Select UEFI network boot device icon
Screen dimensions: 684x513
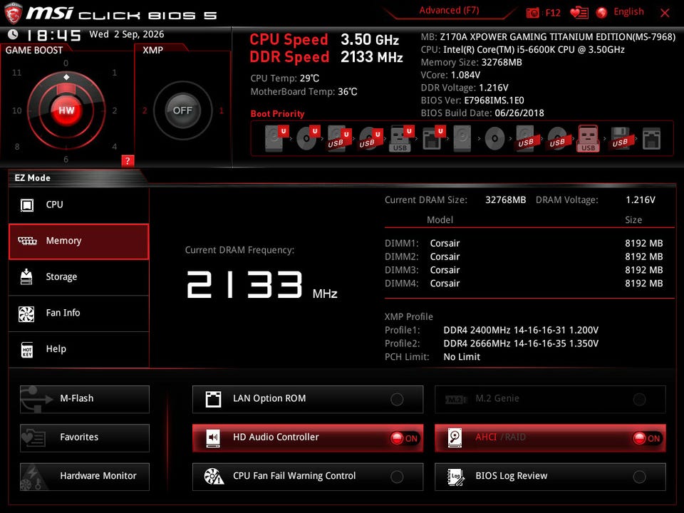[434, 138]
